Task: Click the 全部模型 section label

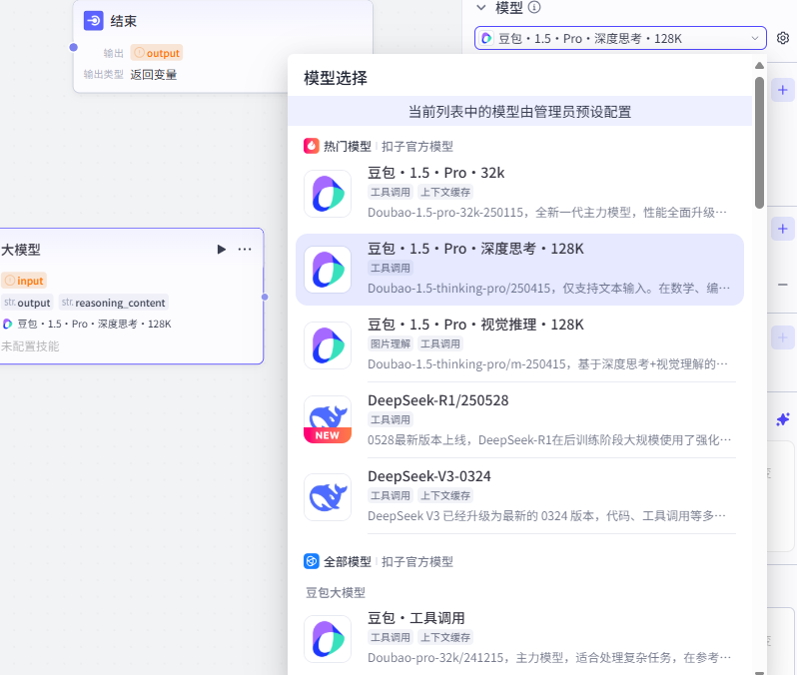Action: [348, 561]
